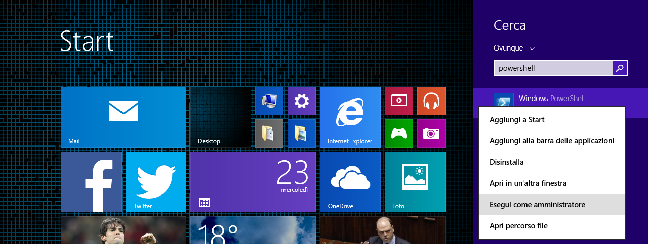
Task: Open the Twitter tile
Action: point(156,182)
